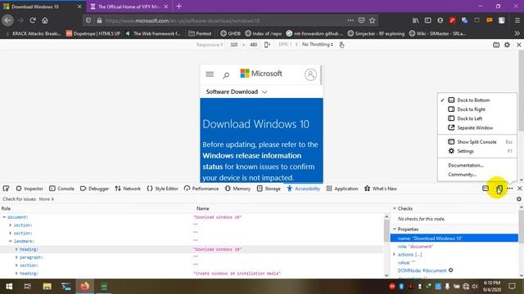Expand Software Download dropdown
Screen dimensions: 524x294
(x=237, y=92)
